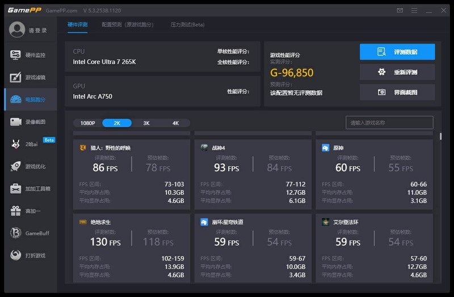Select 录像截图 recording and screenshot in sidebar

[30, 122]
